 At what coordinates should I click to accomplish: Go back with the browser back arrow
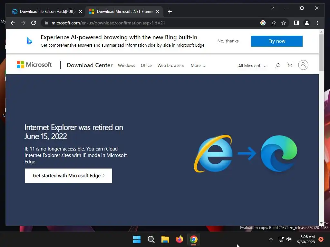(x=13, y=23)
